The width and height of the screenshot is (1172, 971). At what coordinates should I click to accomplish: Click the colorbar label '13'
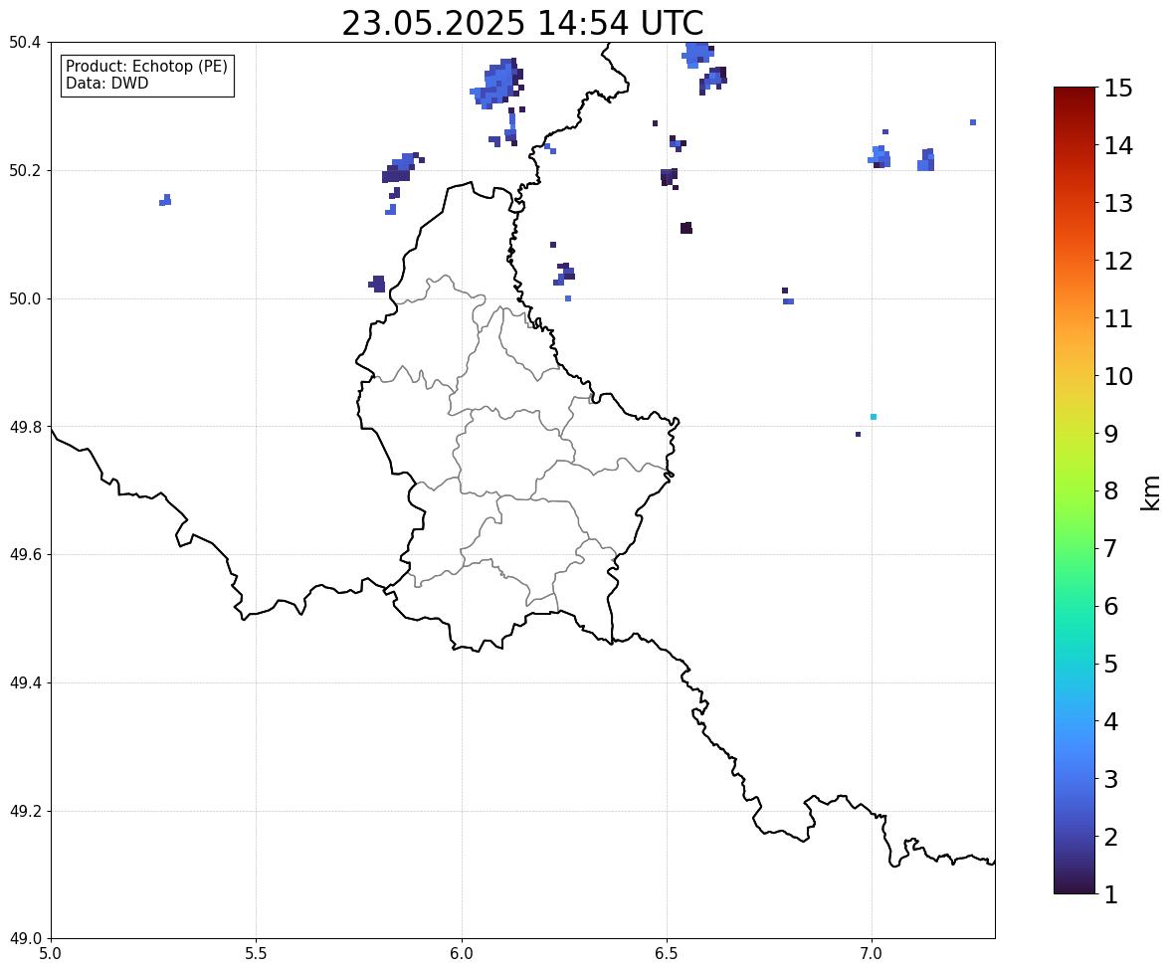(1118, 203)
